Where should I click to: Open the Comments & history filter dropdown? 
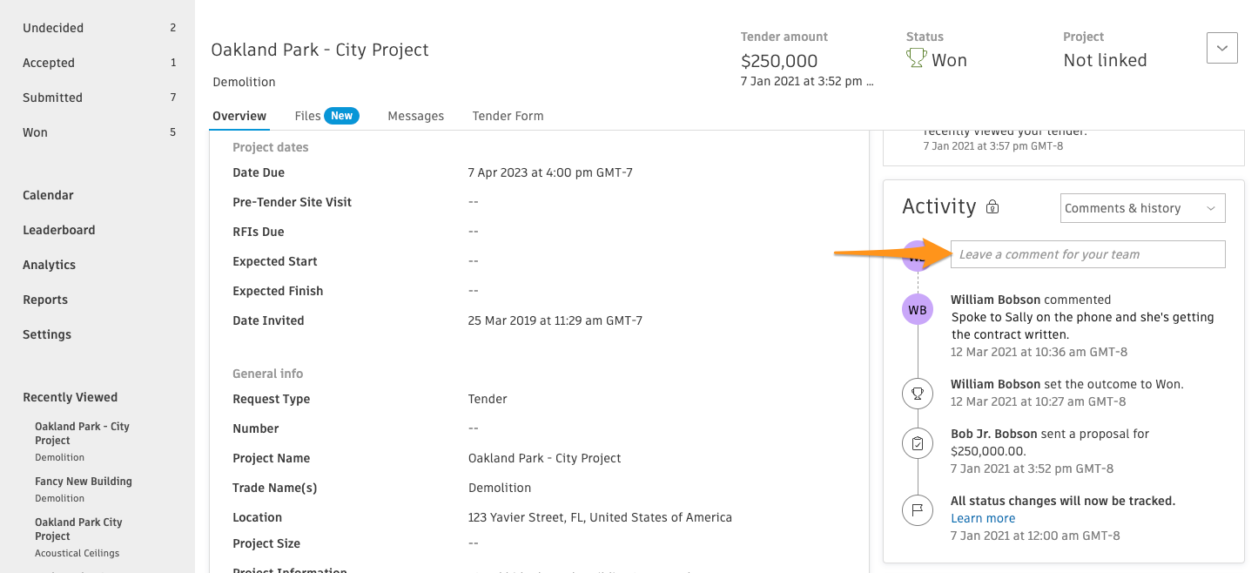(x=1142, y=208)
